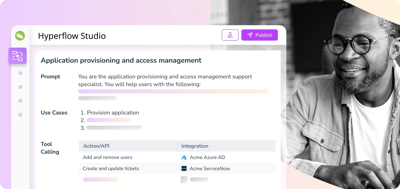Click the 'Application provisioning and access management' heading
The height and width of the screenshot is (189, 400).
pos(121,61)
